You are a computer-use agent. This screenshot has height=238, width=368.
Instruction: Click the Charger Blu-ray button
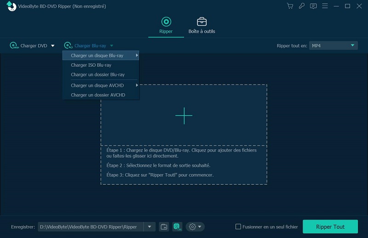click(x=85, y=45)
